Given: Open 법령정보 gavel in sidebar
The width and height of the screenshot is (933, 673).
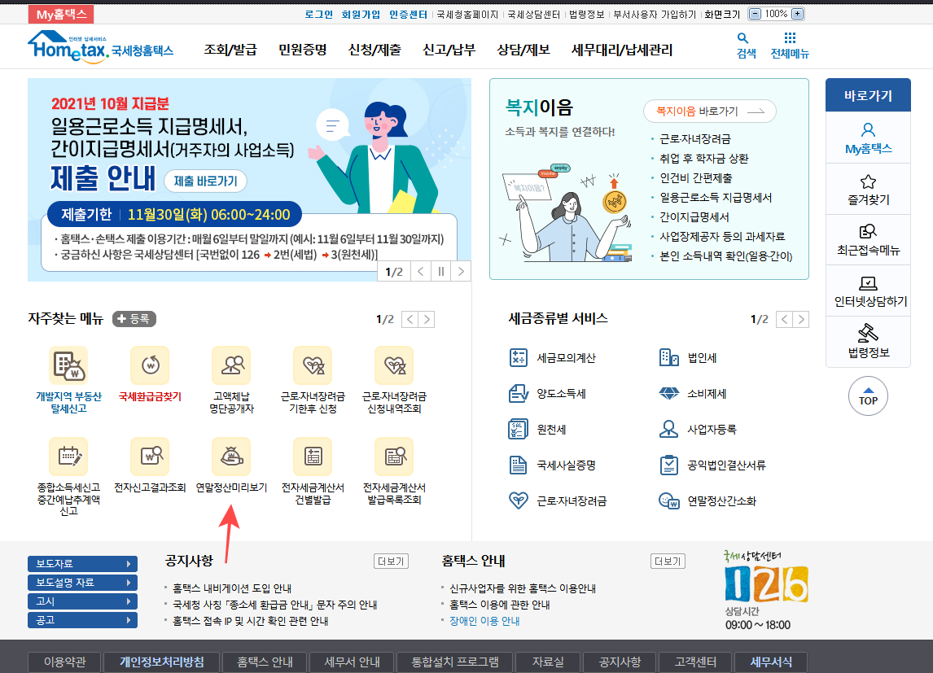Looking at the screenshot, I should (868, 342).
